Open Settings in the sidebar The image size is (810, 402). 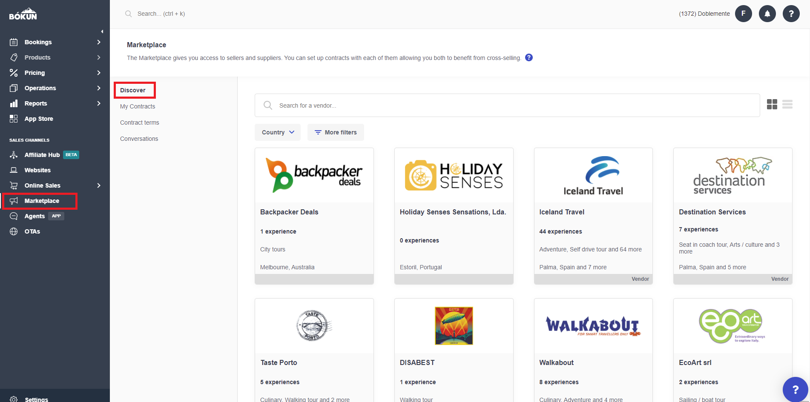(x=36, y=399)
